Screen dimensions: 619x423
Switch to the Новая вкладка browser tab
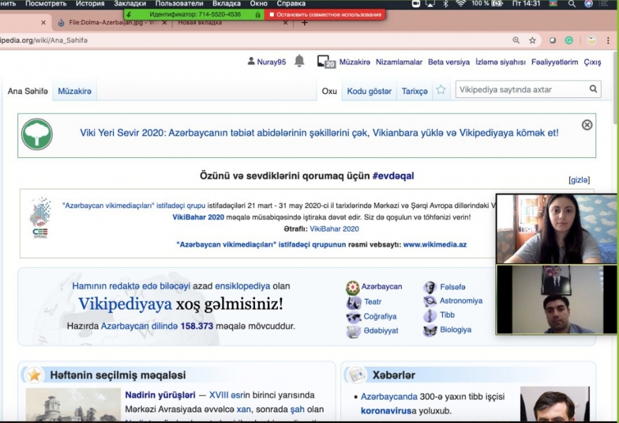tap(200, 23)
